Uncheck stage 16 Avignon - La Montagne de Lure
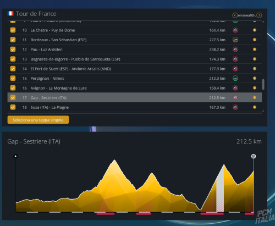 click(13, 88)
